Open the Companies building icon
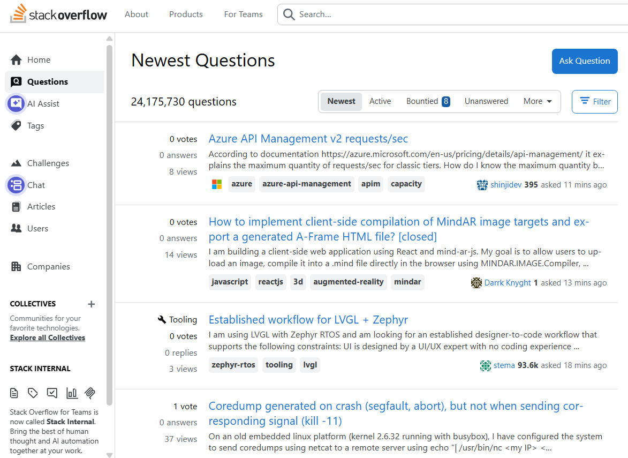This screenshot has width=628, height=458. (16, 267)
